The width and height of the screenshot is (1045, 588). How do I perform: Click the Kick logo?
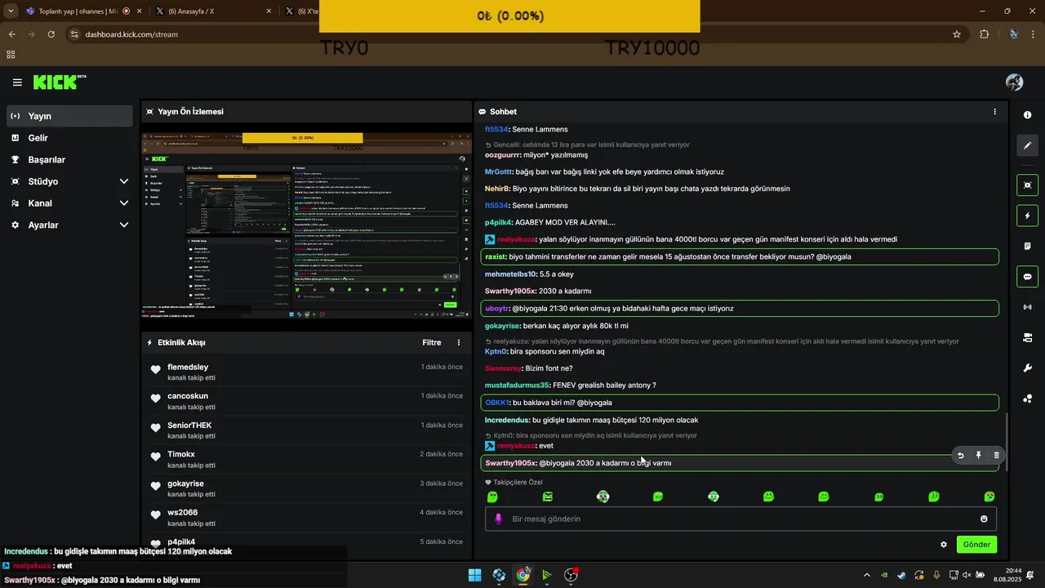(x=59, y=82)
